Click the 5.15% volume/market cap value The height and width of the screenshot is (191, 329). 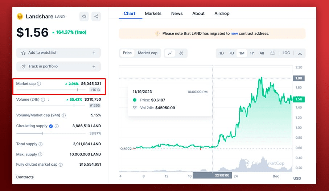(x=96, y=115)
